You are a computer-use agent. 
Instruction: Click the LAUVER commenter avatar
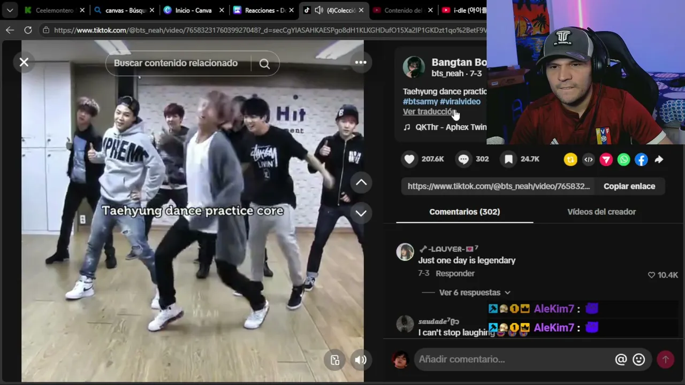point(405,252)
